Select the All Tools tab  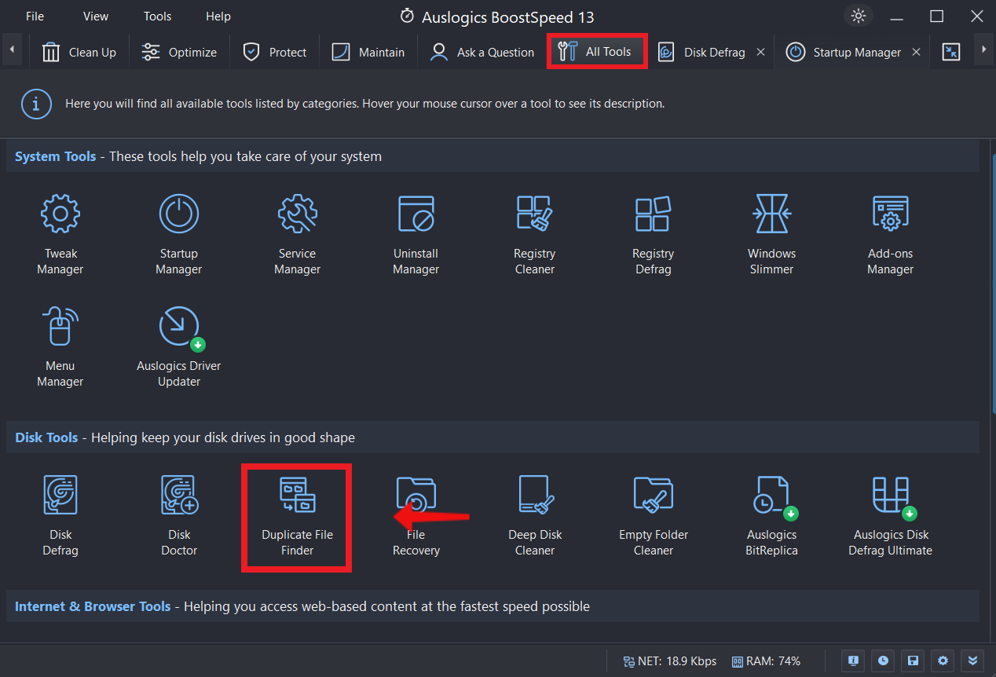tap(597, 52)
